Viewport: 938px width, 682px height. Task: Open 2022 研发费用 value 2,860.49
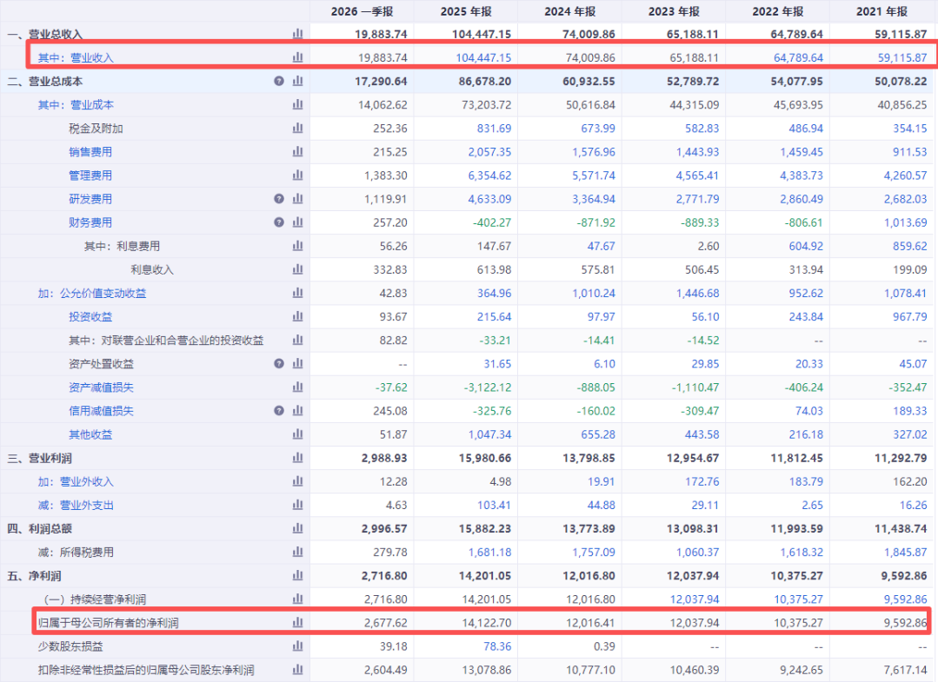coord(802,199)
